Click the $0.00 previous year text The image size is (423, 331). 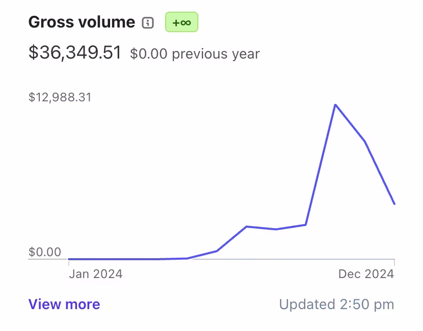[x=195, y=54]
